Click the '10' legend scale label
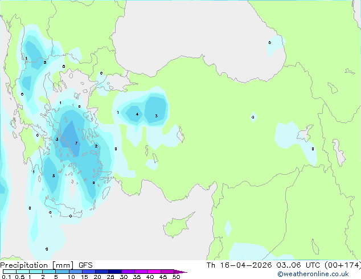The height and width of the screenshot is (279, 361). (71, 277)
